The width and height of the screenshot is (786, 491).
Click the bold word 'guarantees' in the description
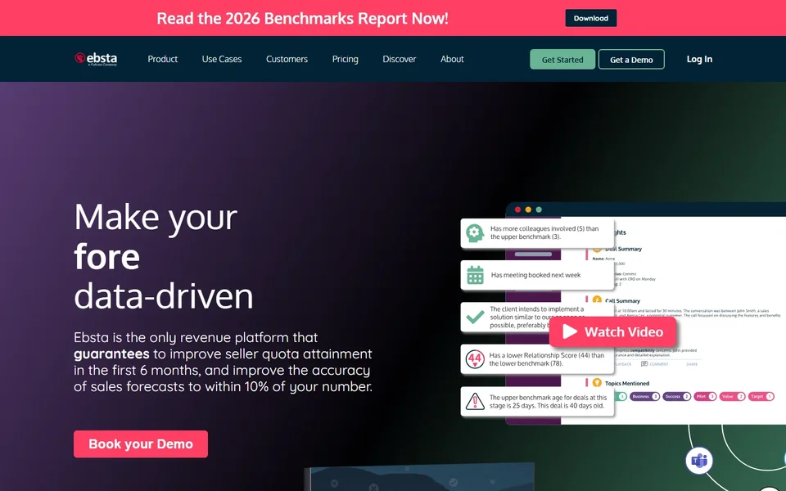(111, 354)
